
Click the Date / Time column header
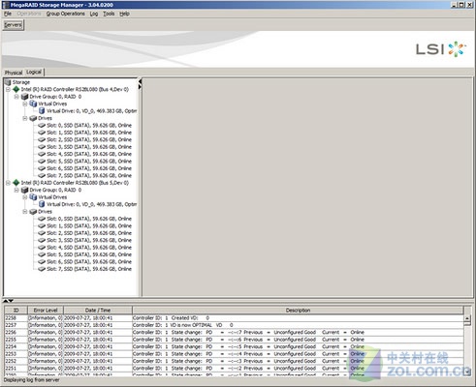98,311
